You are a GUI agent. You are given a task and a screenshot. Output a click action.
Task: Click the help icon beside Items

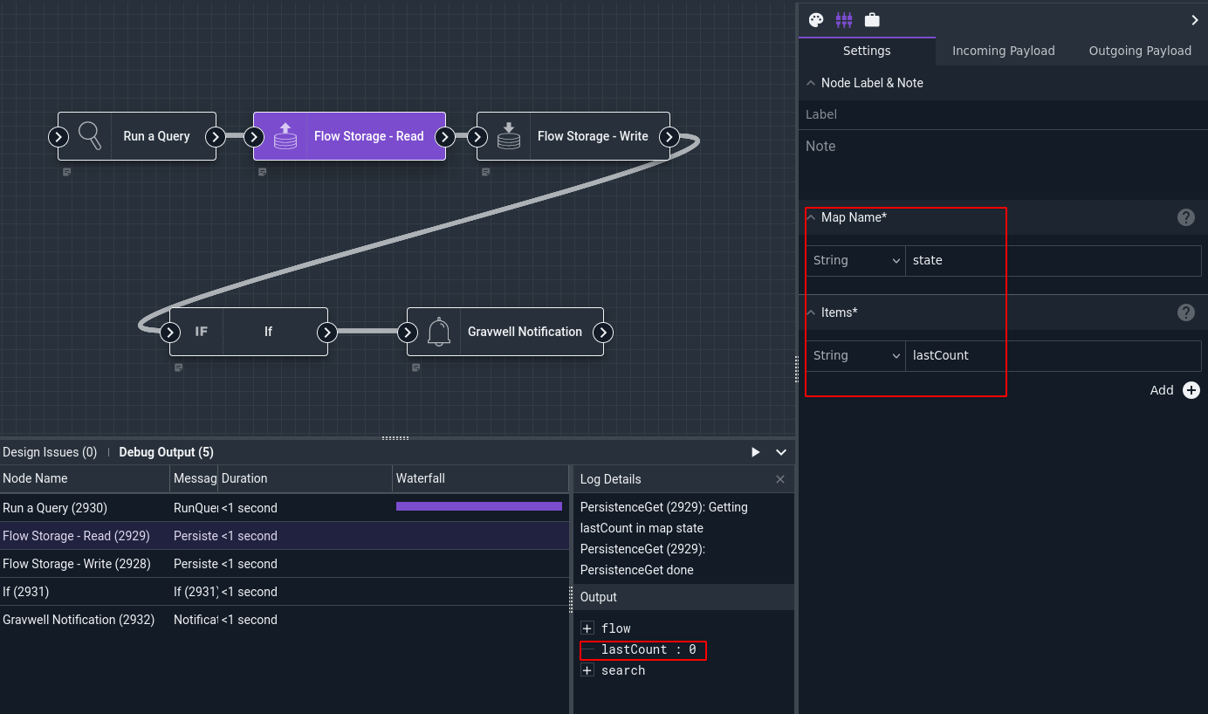tap(1186, 312)
